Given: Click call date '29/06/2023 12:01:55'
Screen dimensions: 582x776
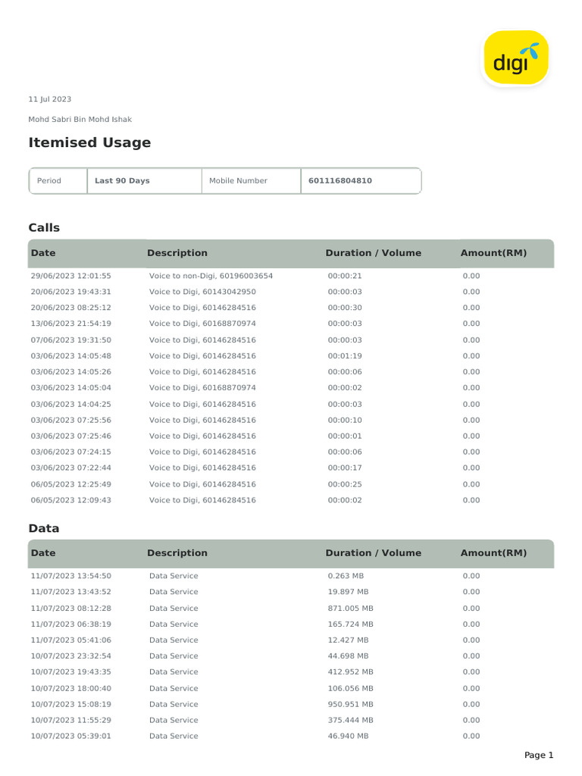Looking at the screenshot, I should click(x=70, y=276).
